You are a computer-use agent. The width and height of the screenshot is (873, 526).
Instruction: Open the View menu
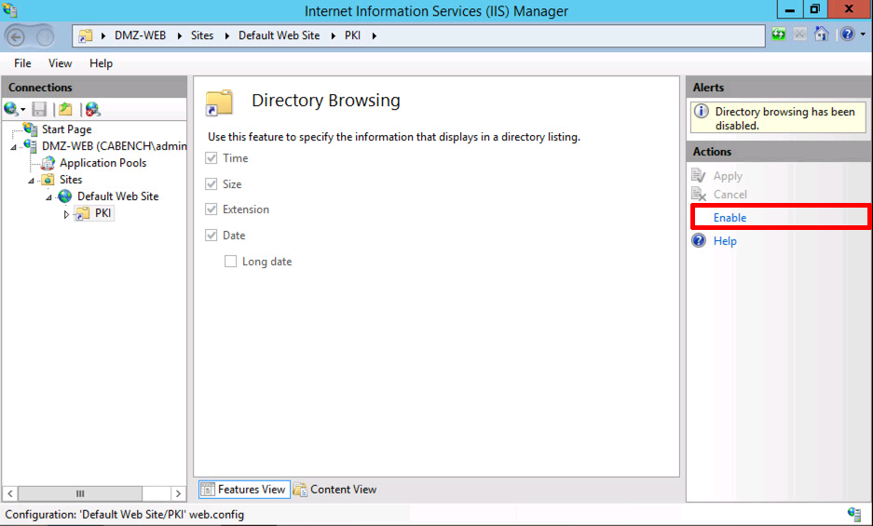[x=61, y=63]
